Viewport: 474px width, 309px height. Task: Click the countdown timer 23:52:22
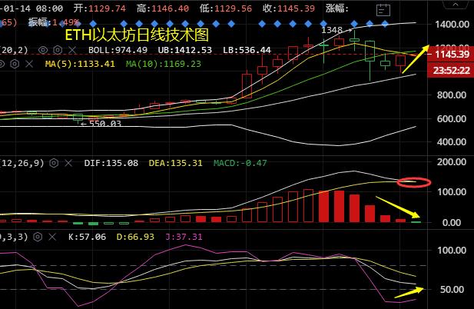click(x=451, y=69)
